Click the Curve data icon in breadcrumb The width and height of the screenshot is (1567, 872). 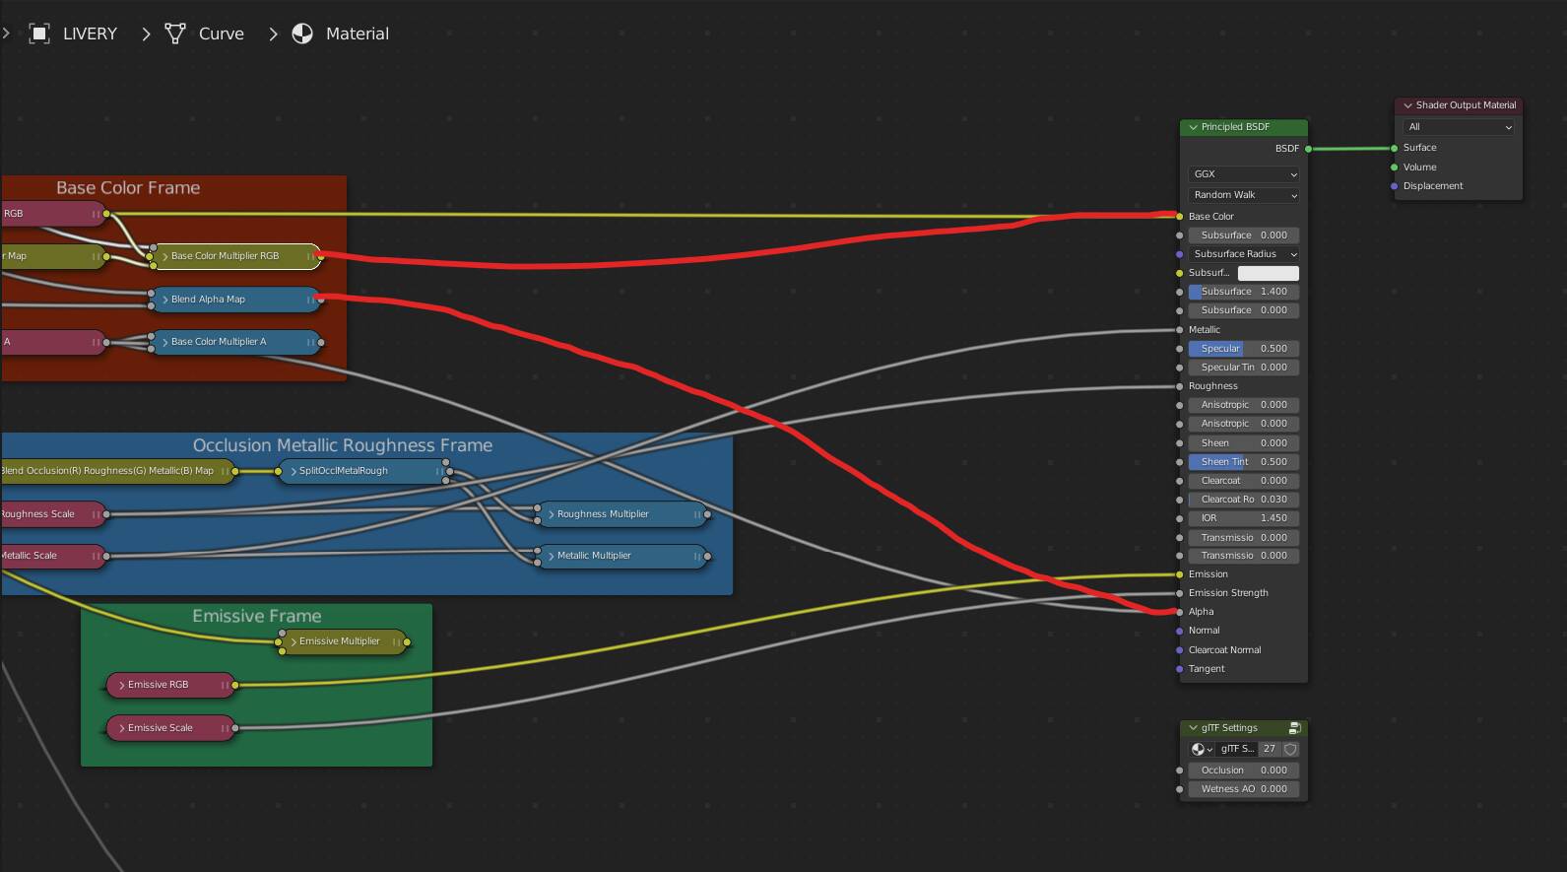pyautogui.click(x=175, y=34)
